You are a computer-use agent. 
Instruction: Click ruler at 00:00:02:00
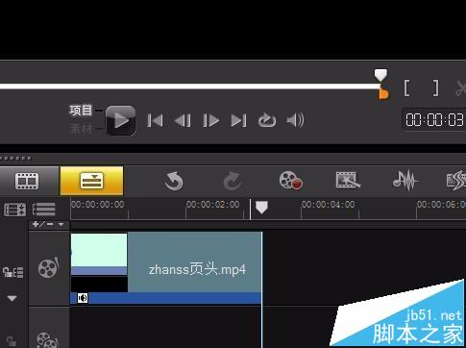coord(213,205)
